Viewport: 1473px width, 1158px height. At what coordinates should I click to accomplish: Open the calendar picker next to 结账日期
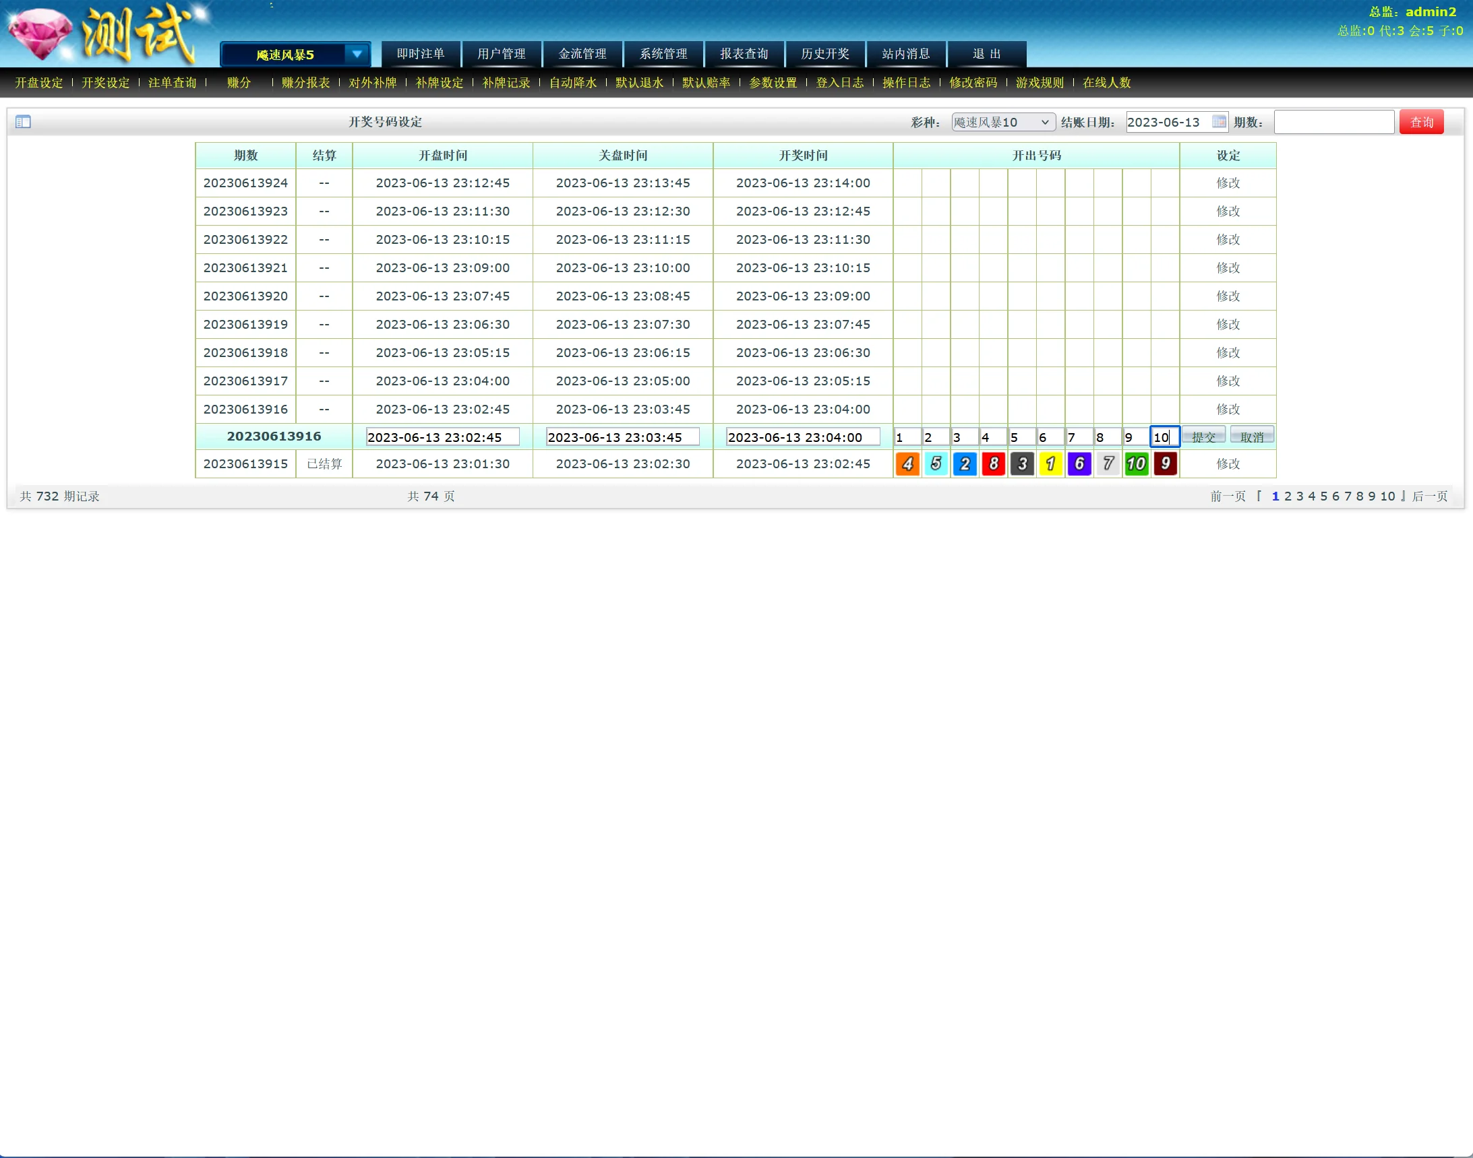pos(1219,122)
